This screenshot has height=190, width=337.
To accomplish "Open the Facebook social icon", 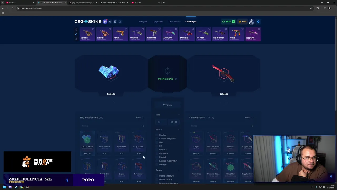I will pyautogui.click(x=110, y=22).
